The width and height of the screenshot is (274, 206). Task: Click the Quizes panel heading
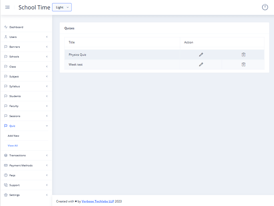point(69,28)
